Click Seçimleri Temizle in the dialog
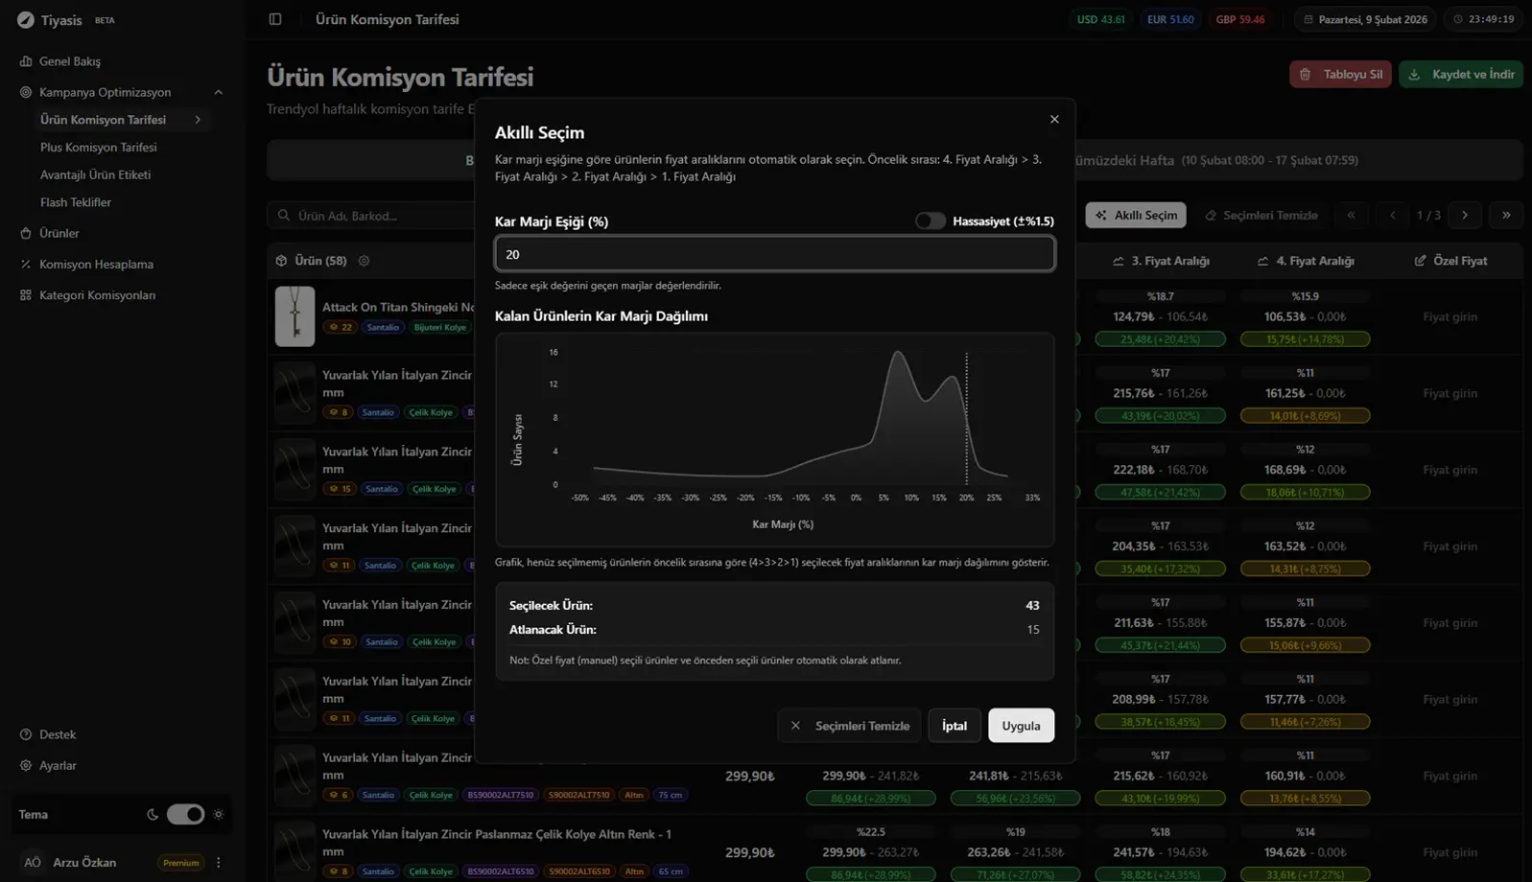1532x882 pixels. [x=849, y=726]
